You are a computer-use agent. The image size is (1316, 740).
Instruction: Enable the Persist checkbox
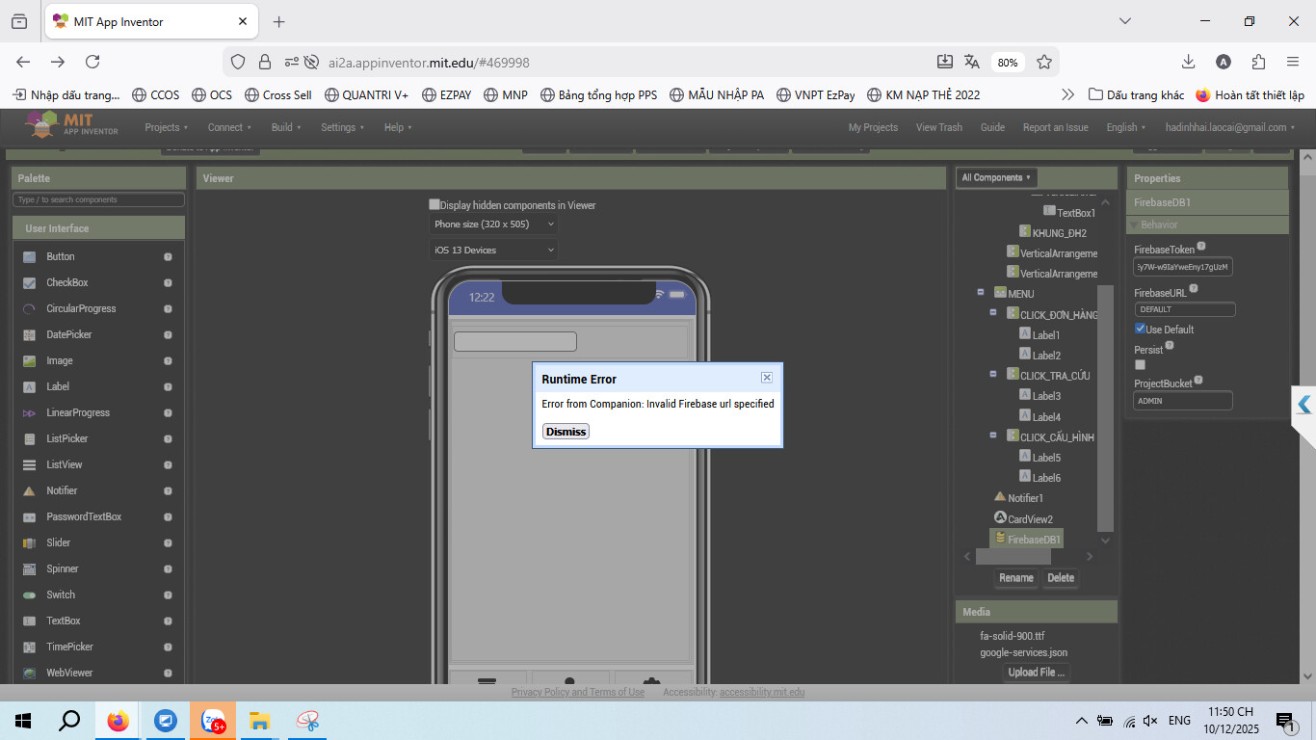1140,365
